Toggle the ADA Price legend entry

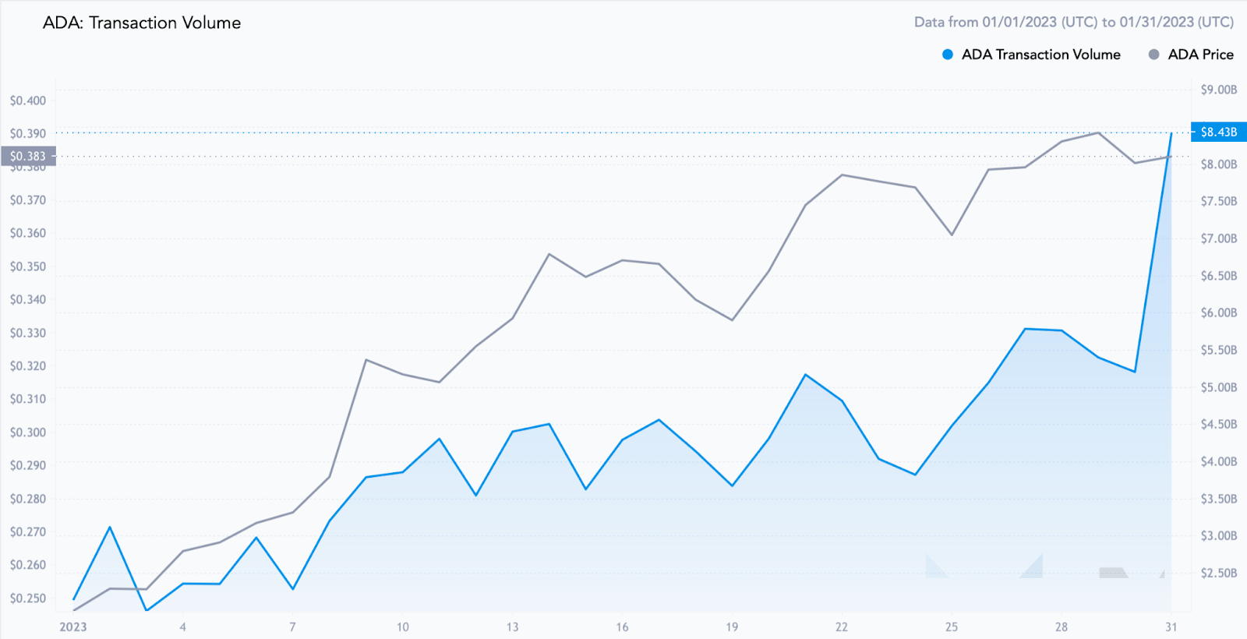pos(1191,55)
